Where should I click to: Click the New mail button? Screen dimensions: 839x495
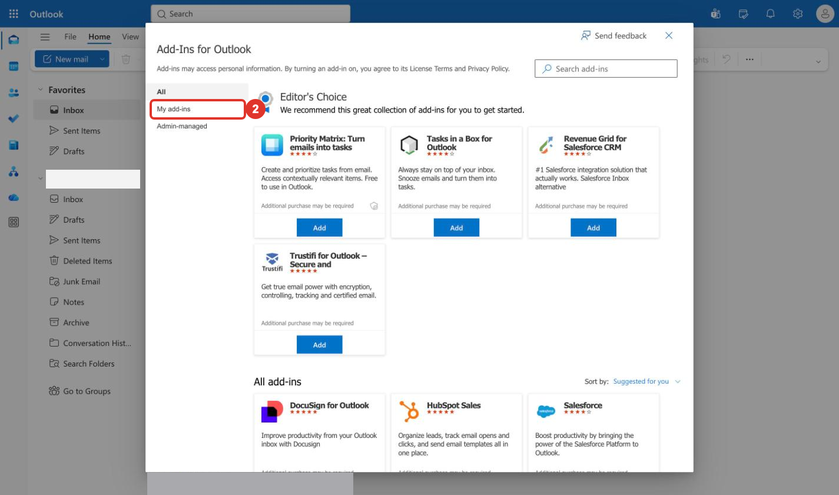point(65,59)
